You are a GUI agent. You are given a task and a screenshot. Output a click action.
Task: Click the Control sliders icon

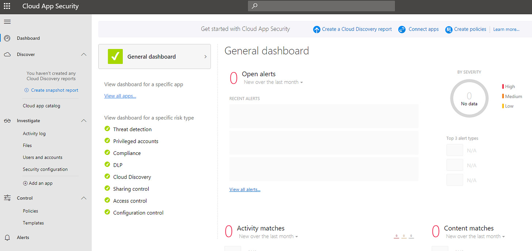point(7,198)
